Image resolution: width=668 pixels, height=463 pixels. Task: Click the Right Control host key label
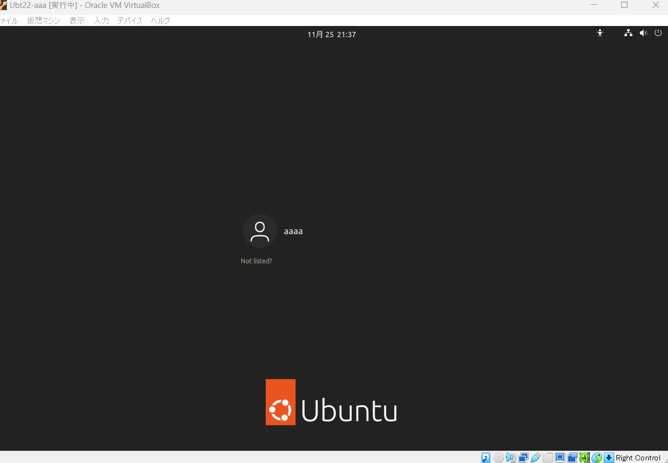click(x=638, y=458)
